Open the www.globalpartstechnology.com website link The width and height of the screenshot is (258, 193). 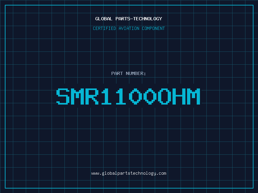[x=129, y=173]
